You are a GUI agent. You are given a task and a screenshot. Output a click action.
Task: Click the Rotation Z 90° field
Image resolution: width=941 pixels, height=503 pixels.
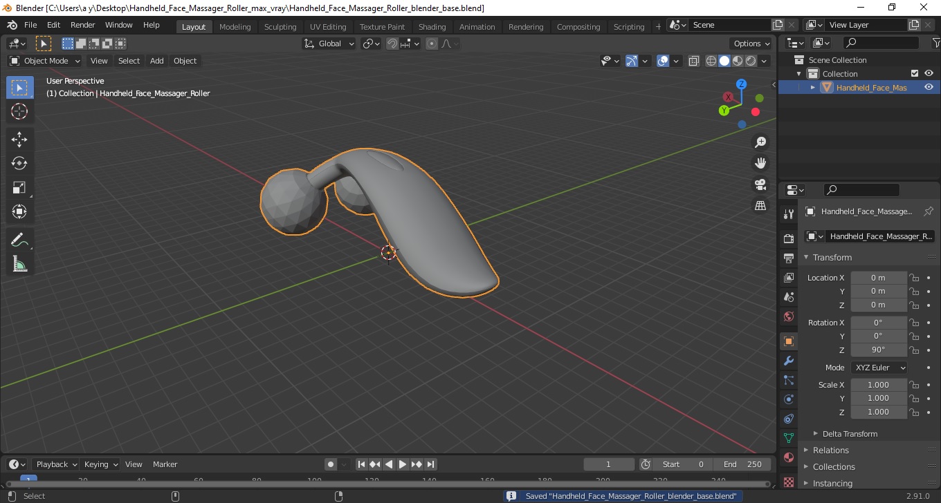click(878, 350)
